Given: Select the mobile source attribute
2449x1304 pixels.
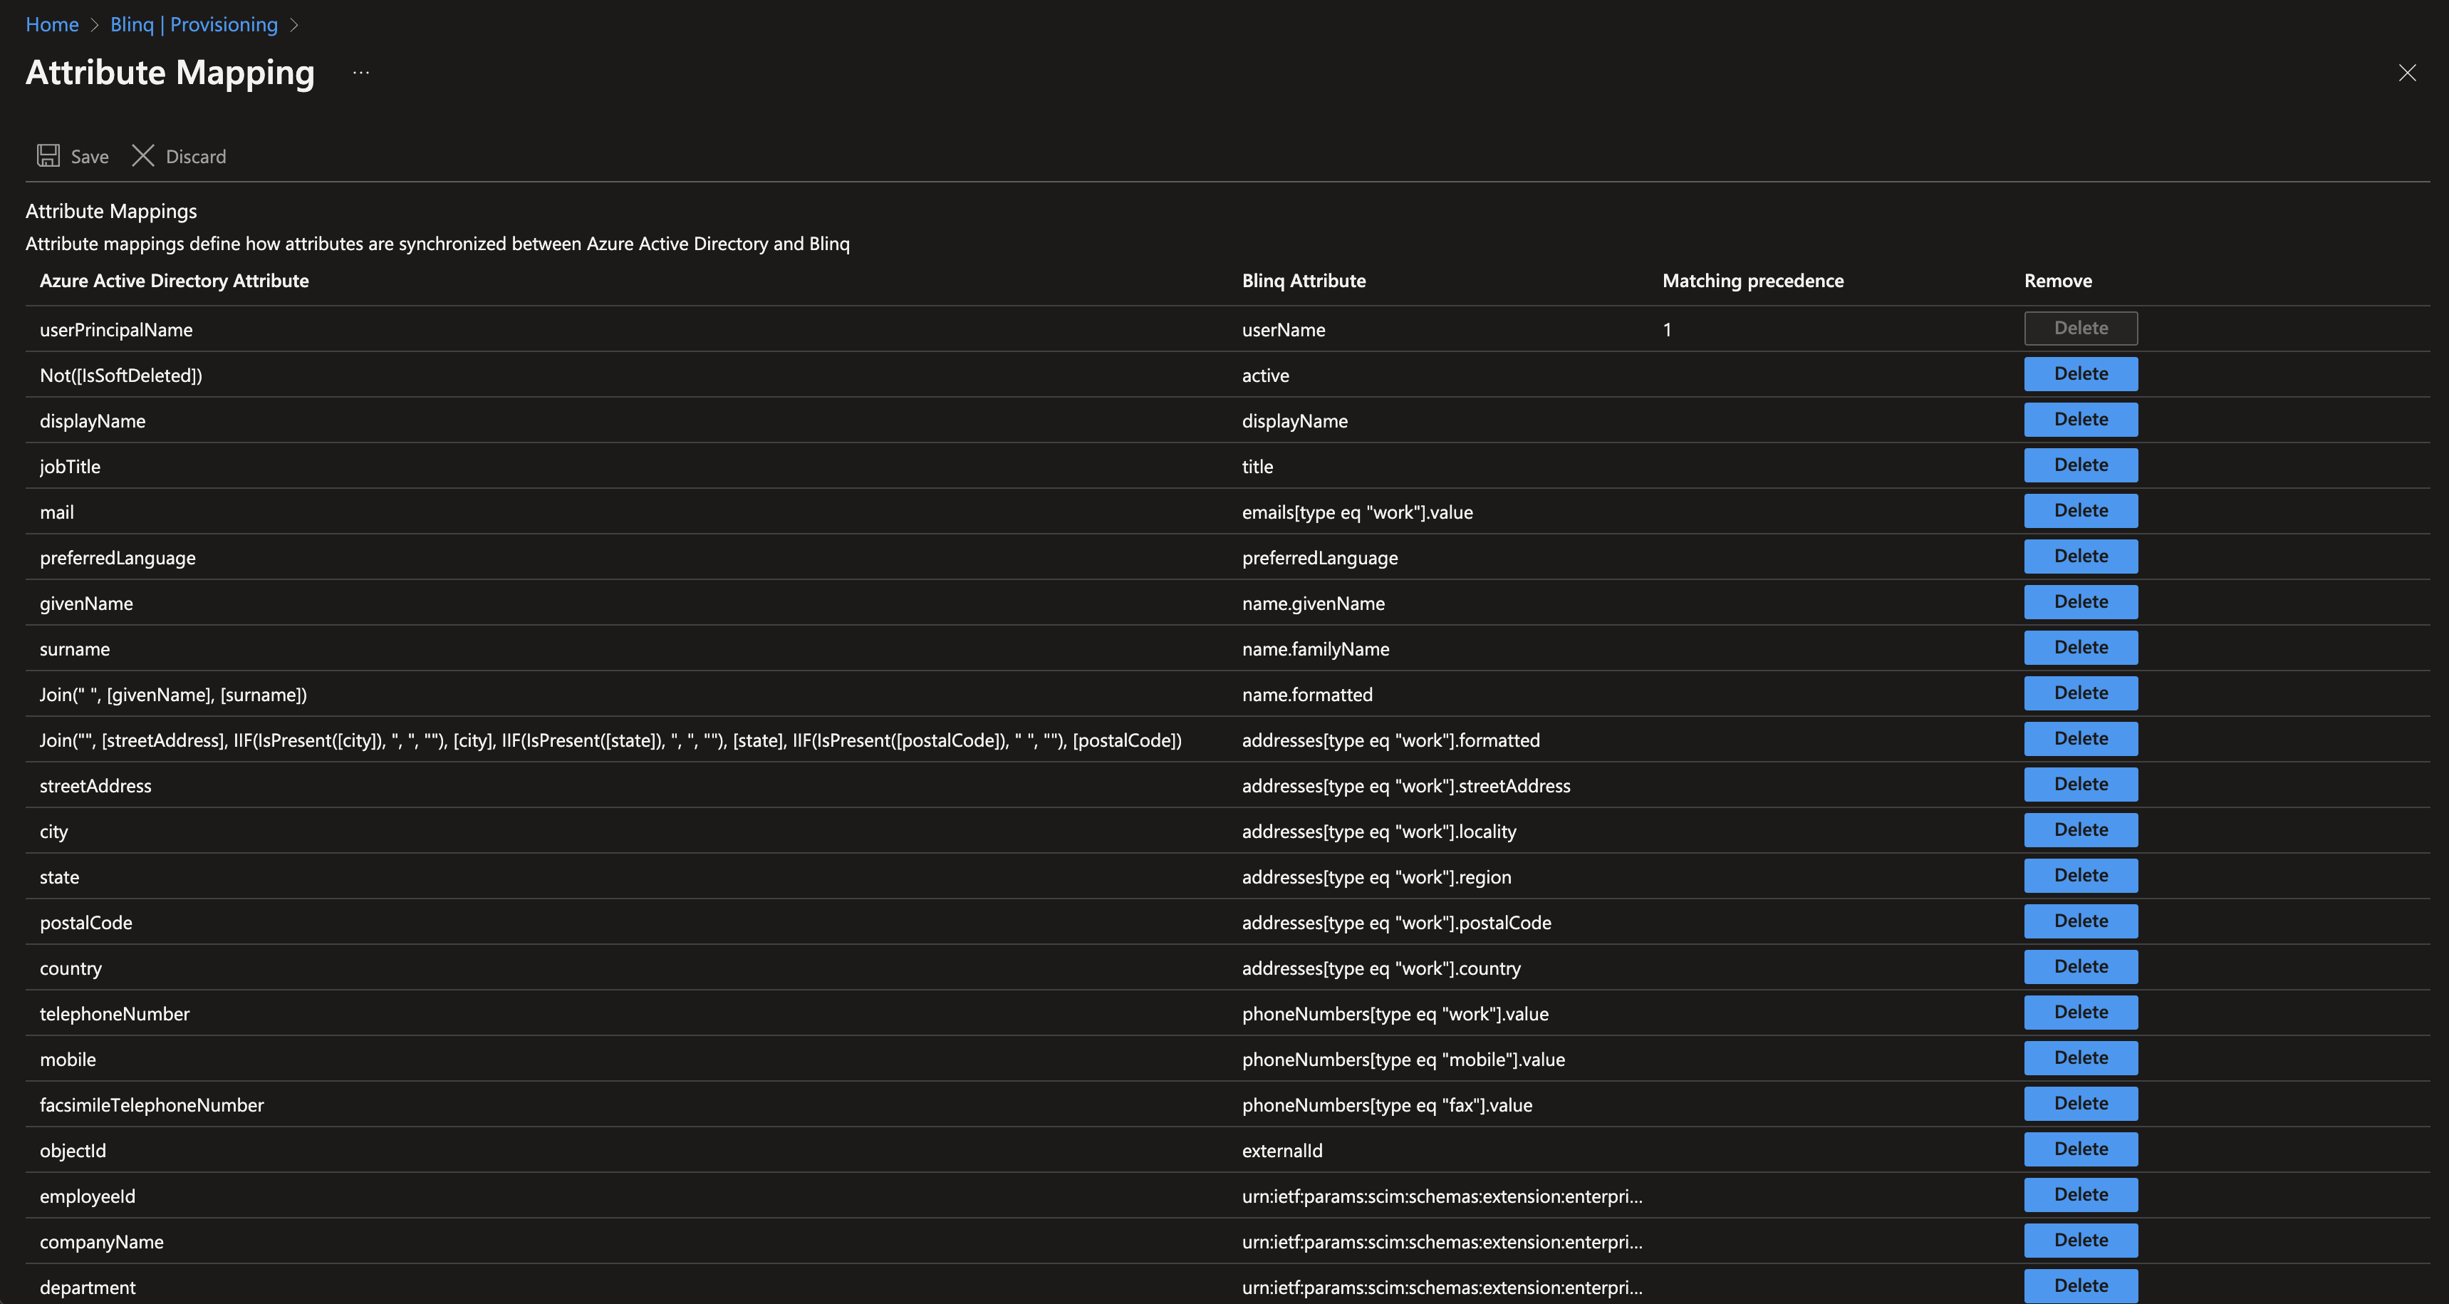Looking at the screenshot, I should point(68,1060).
